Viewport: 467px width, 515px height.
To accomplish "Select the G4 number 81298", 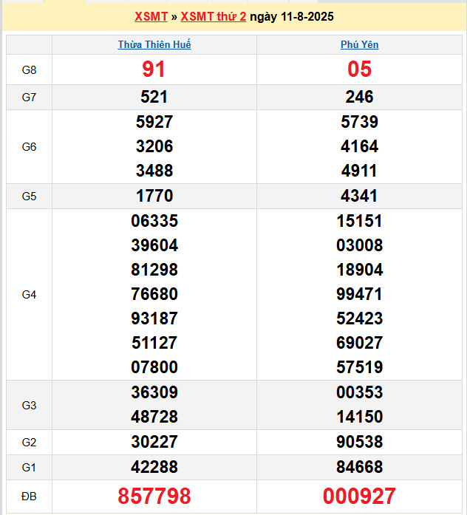I will 154,270.
